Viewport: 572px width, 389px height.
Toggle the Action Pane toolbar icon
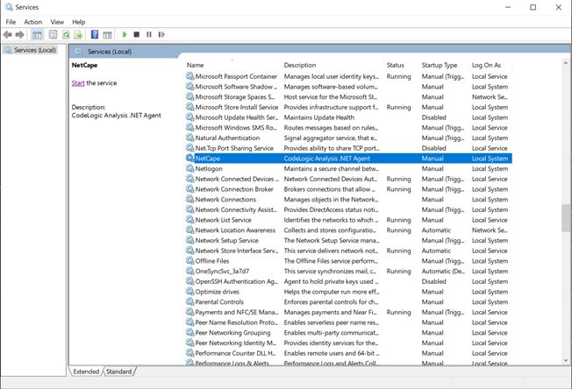tap(107, 34)
